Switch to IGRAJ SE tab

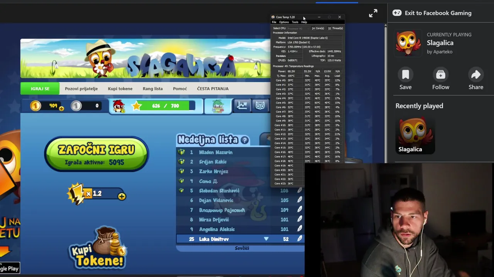click(40, 88)
